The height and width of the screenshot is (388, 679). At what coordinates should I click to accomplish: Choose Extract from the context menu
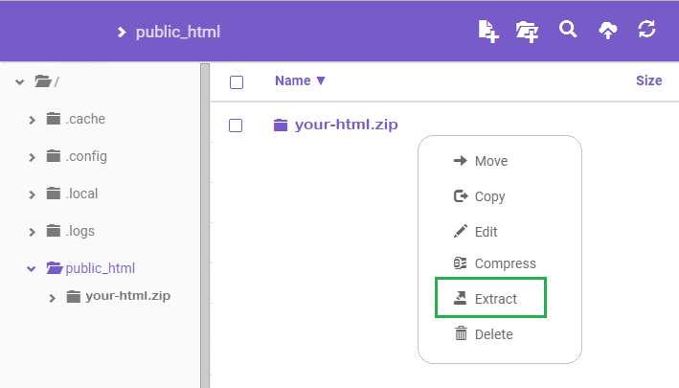(490, 299)
